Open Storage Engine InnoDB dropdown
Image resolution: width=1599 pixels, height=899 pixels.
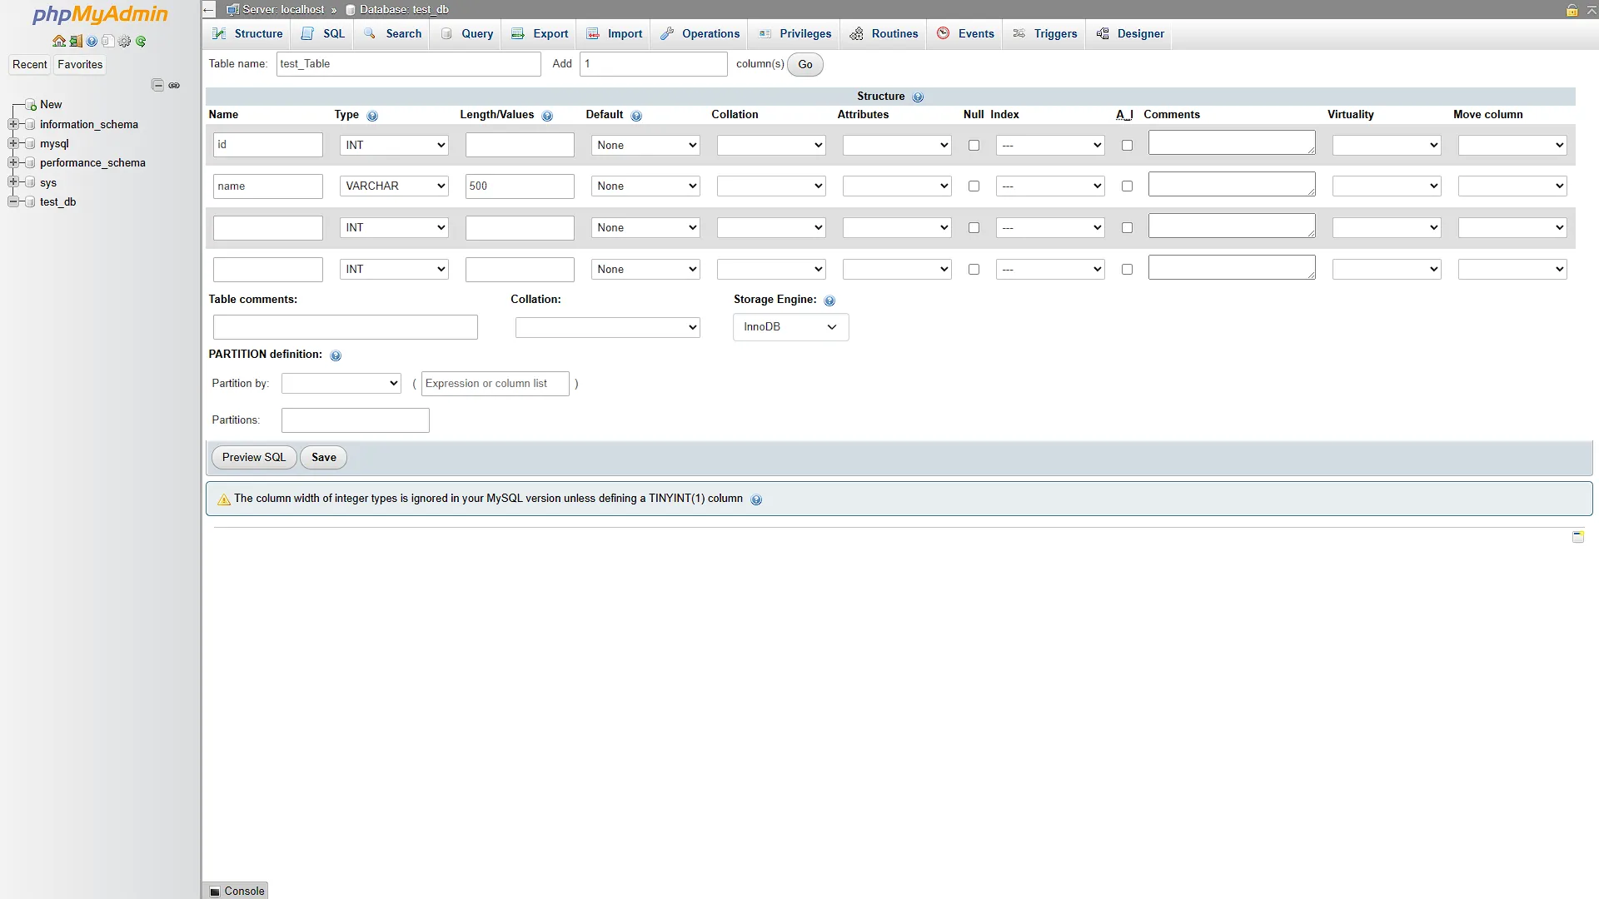[x=790, y=327]
